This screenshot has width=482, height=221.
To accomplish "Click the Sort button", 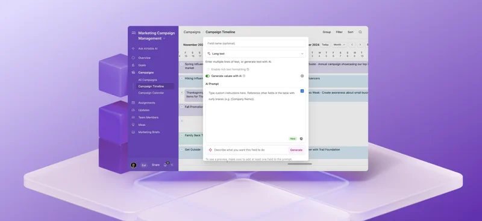I will [x=351, y=32].
